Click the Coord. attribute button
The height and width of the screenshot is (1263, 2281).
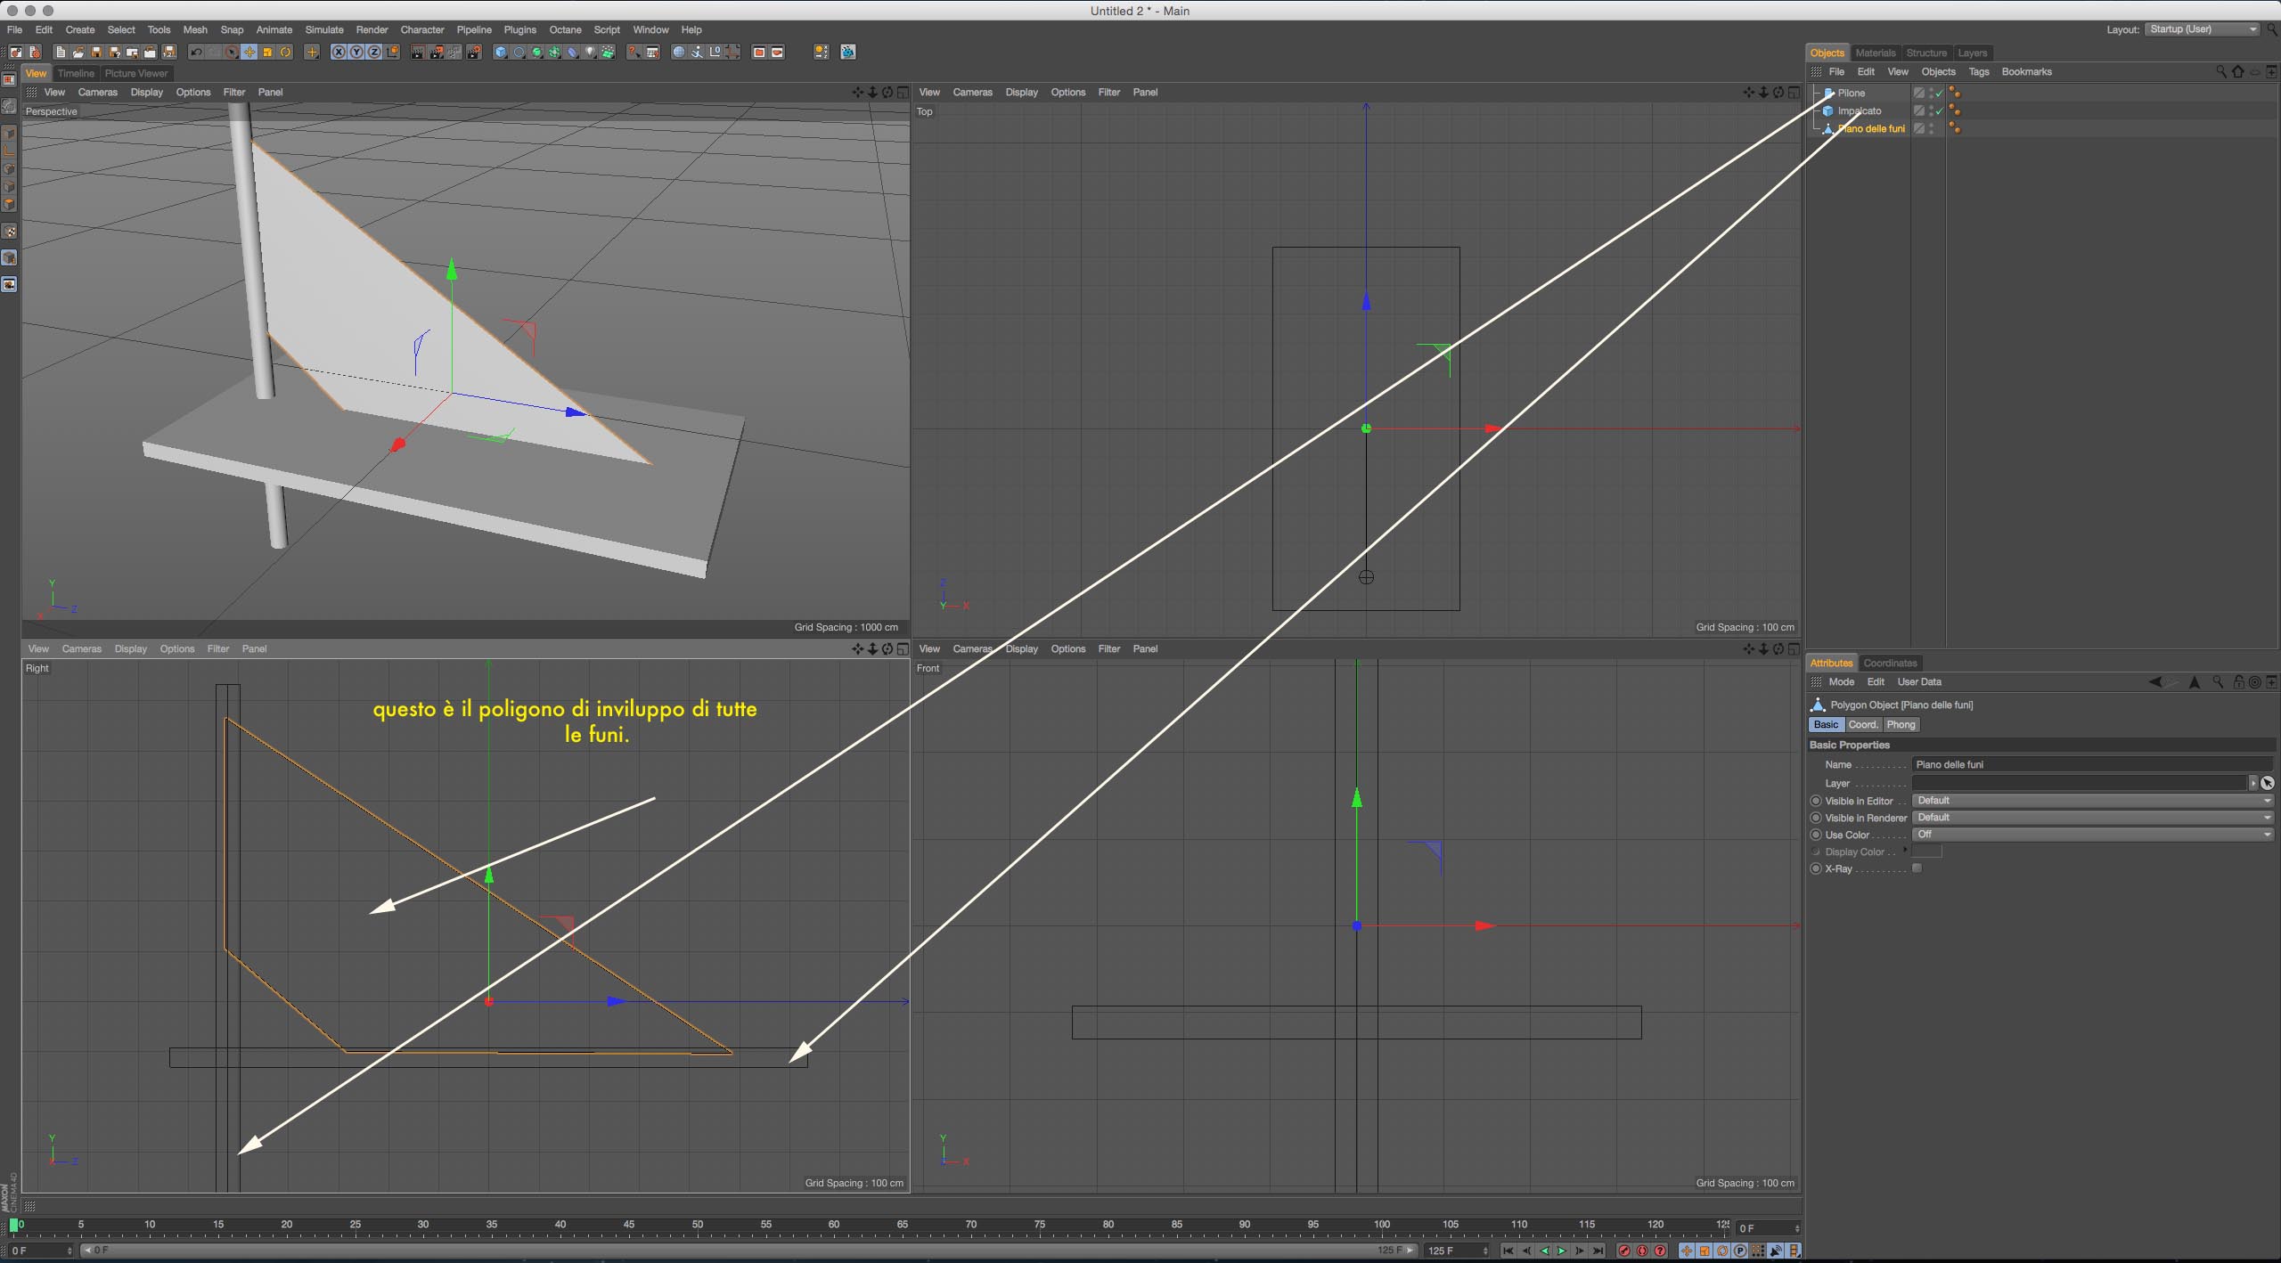[1863, 725]
